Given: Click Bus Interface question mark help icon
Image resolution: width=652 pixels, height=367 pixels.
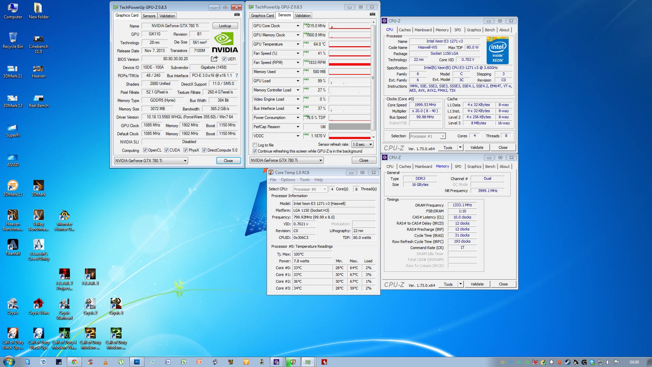Looking at the screenshot, I should (237, 75).
